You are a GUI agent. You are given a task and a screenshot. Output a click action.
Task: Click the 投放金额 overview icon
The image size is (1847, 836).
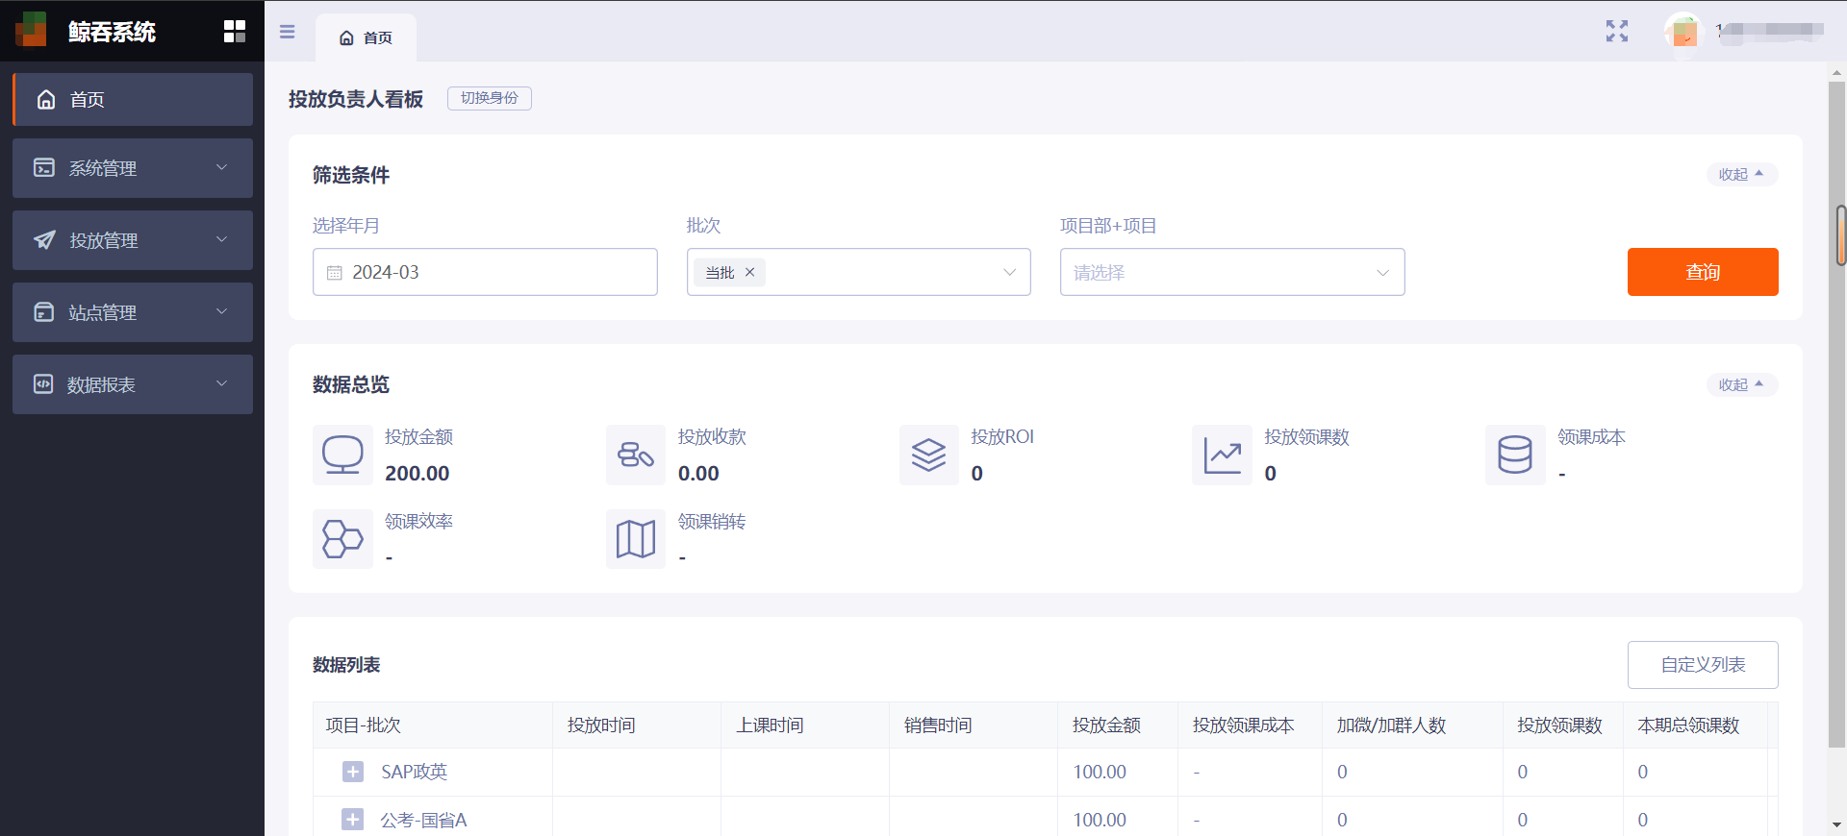pyautogui.click(x=342, y=455)
